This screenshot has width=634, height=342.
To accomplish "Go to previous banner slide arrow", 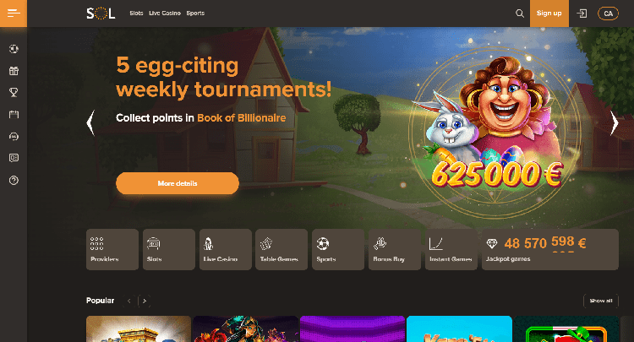I will [91, 122].
